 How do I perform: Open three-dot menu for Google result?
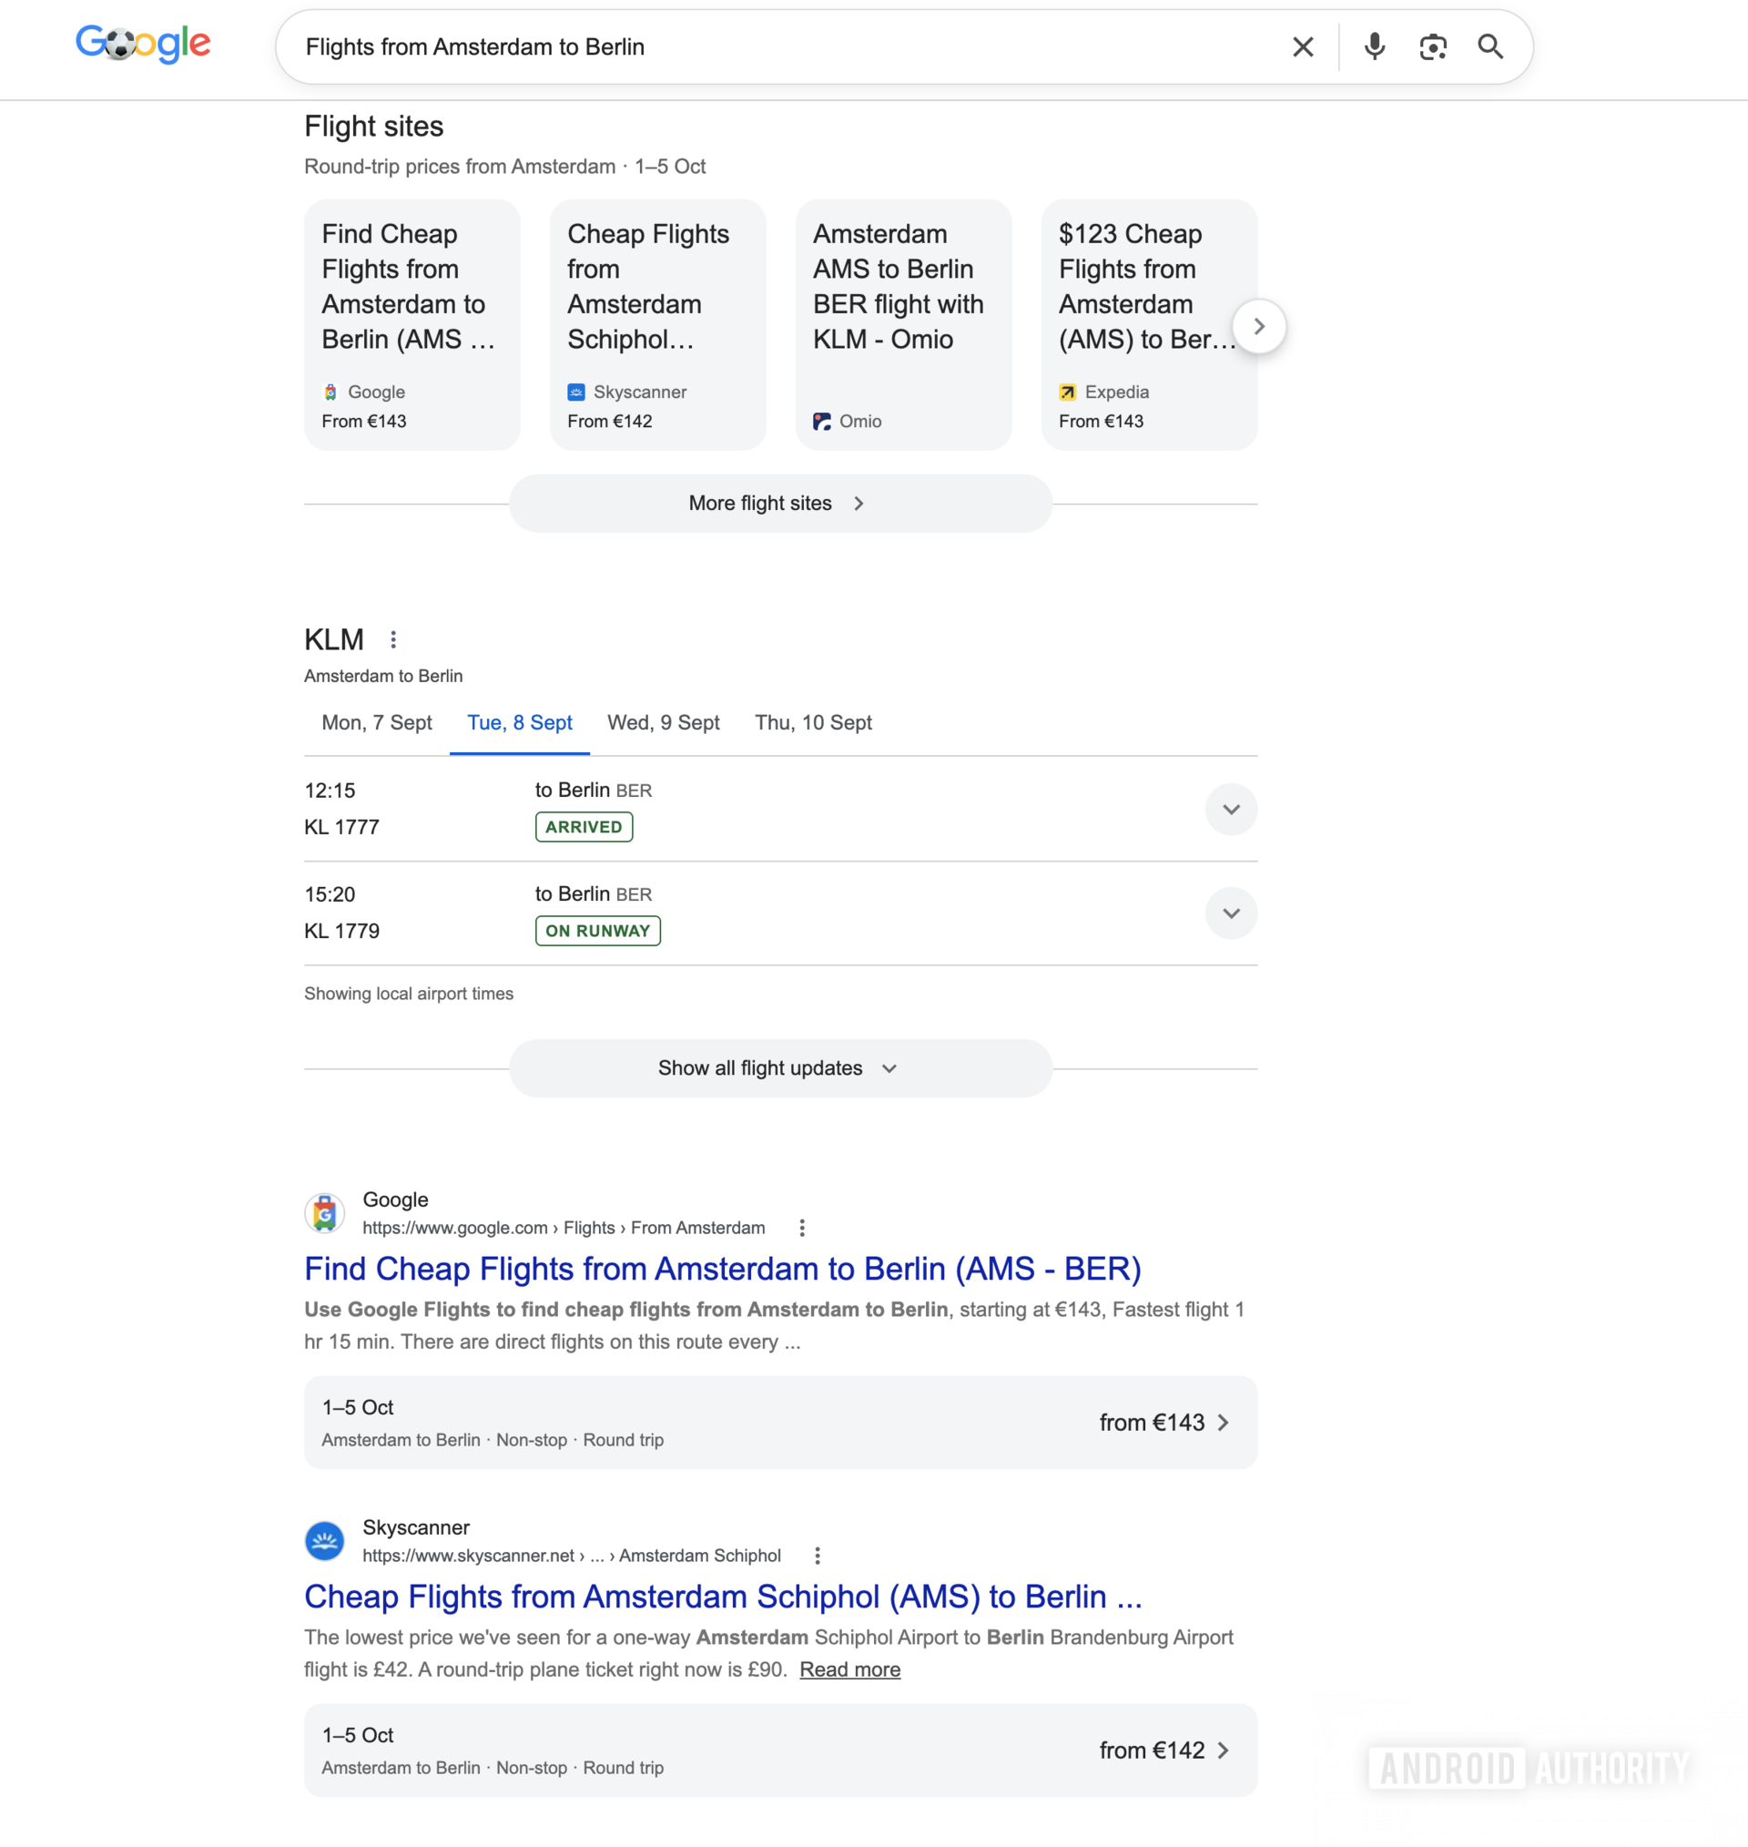(801, 1228)
